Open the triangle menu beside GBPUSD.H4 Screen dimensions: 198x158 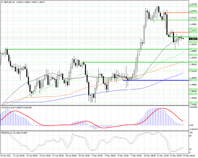(2, 2)
